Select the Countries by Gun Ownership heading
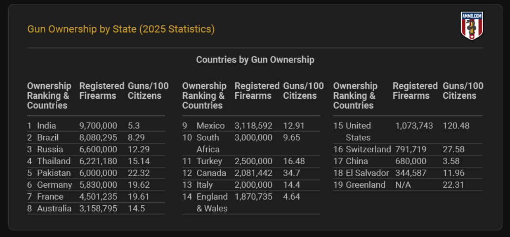This screenshot has height=237, width=510. 255,60
